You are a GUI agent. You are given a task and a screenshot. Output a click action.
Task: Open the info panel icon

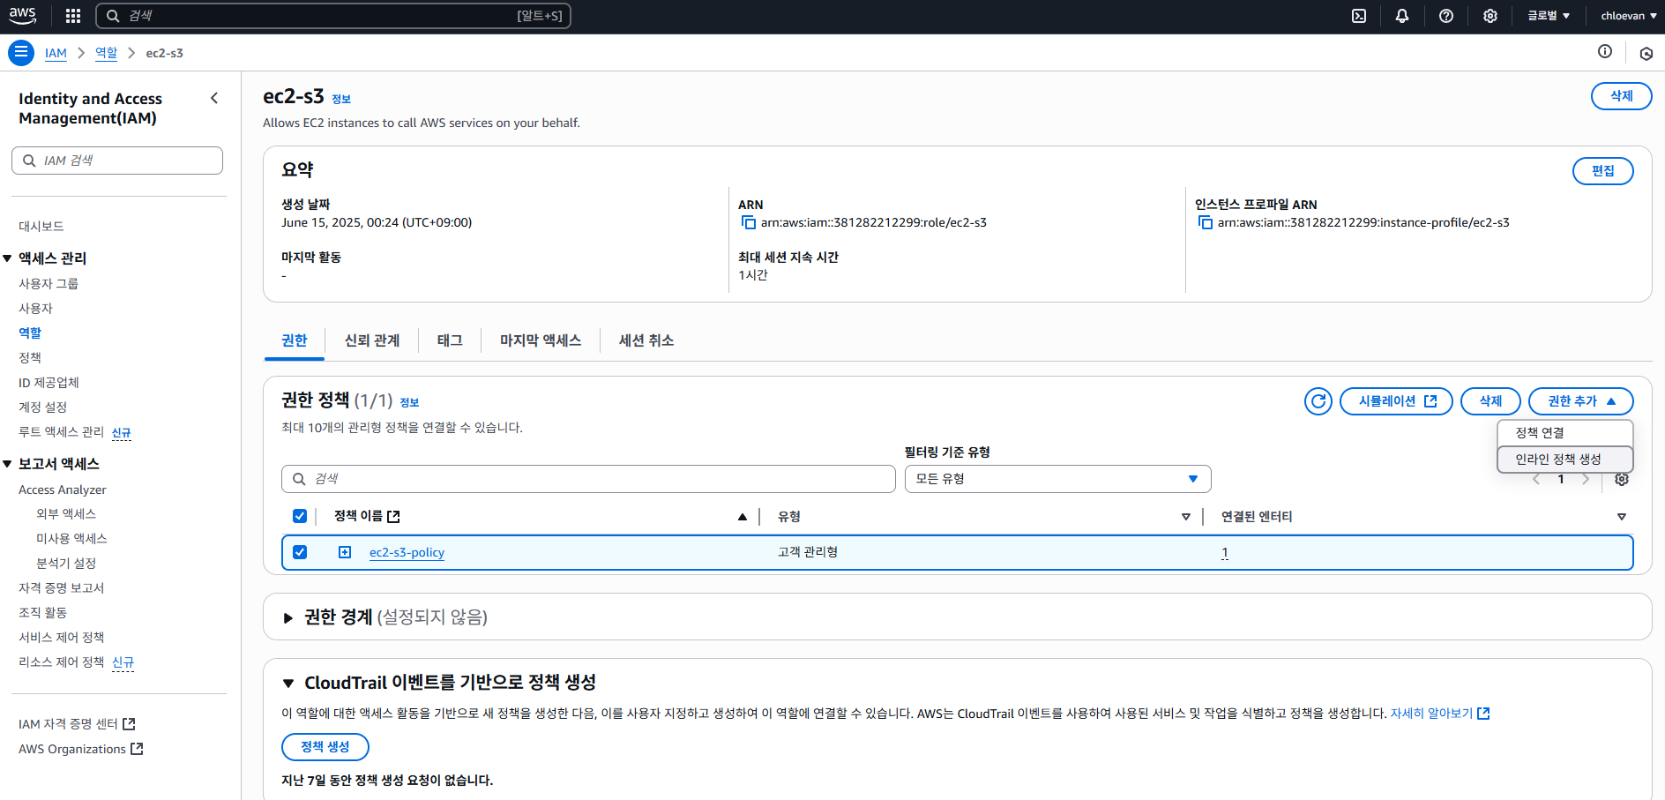click(x=1605, y=52)
